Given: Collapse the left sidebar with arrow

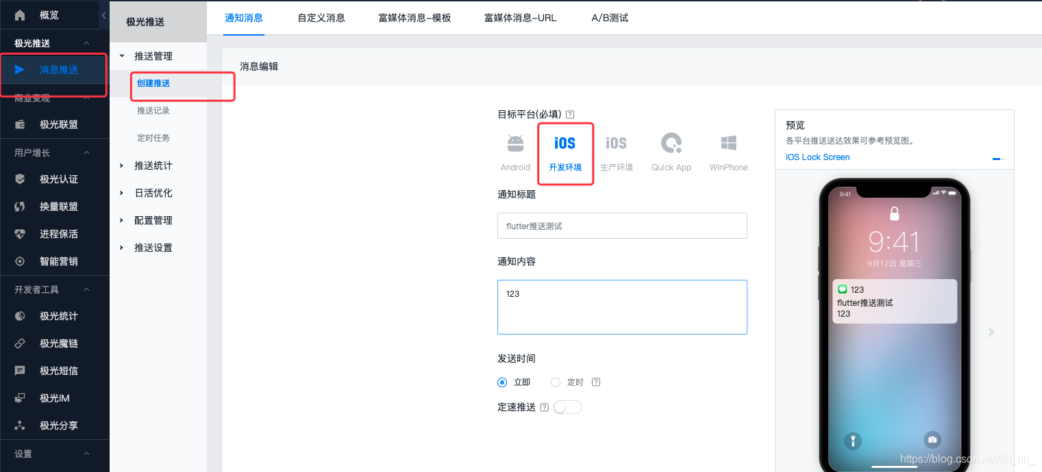Looking at the screenshot, I should [x=103, y=15].
